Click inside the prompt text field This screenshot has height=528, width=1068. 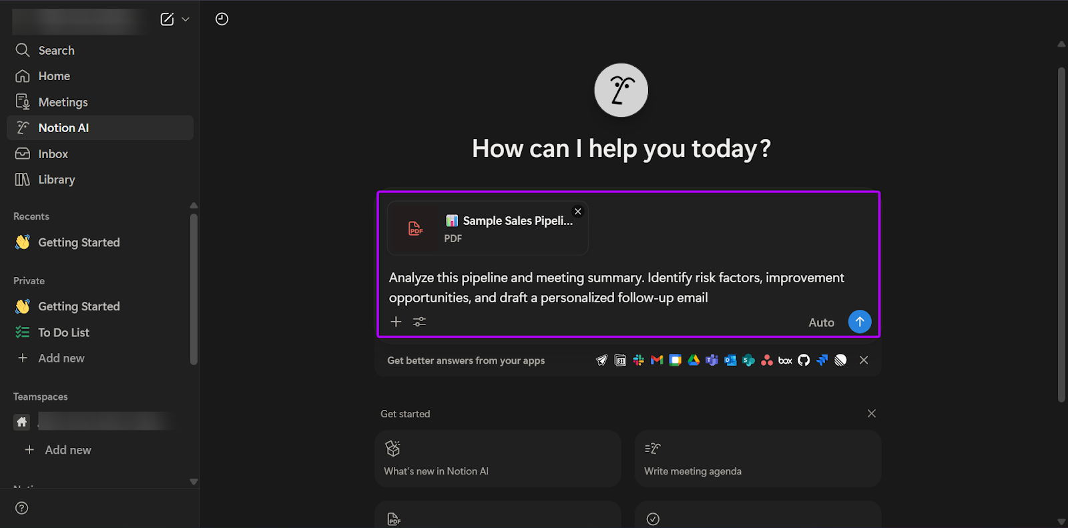pos(617,288)
